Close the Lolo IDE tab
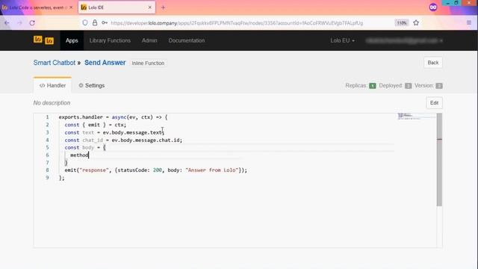The height and width of the screenshot is (269, 478). [149, 7]
